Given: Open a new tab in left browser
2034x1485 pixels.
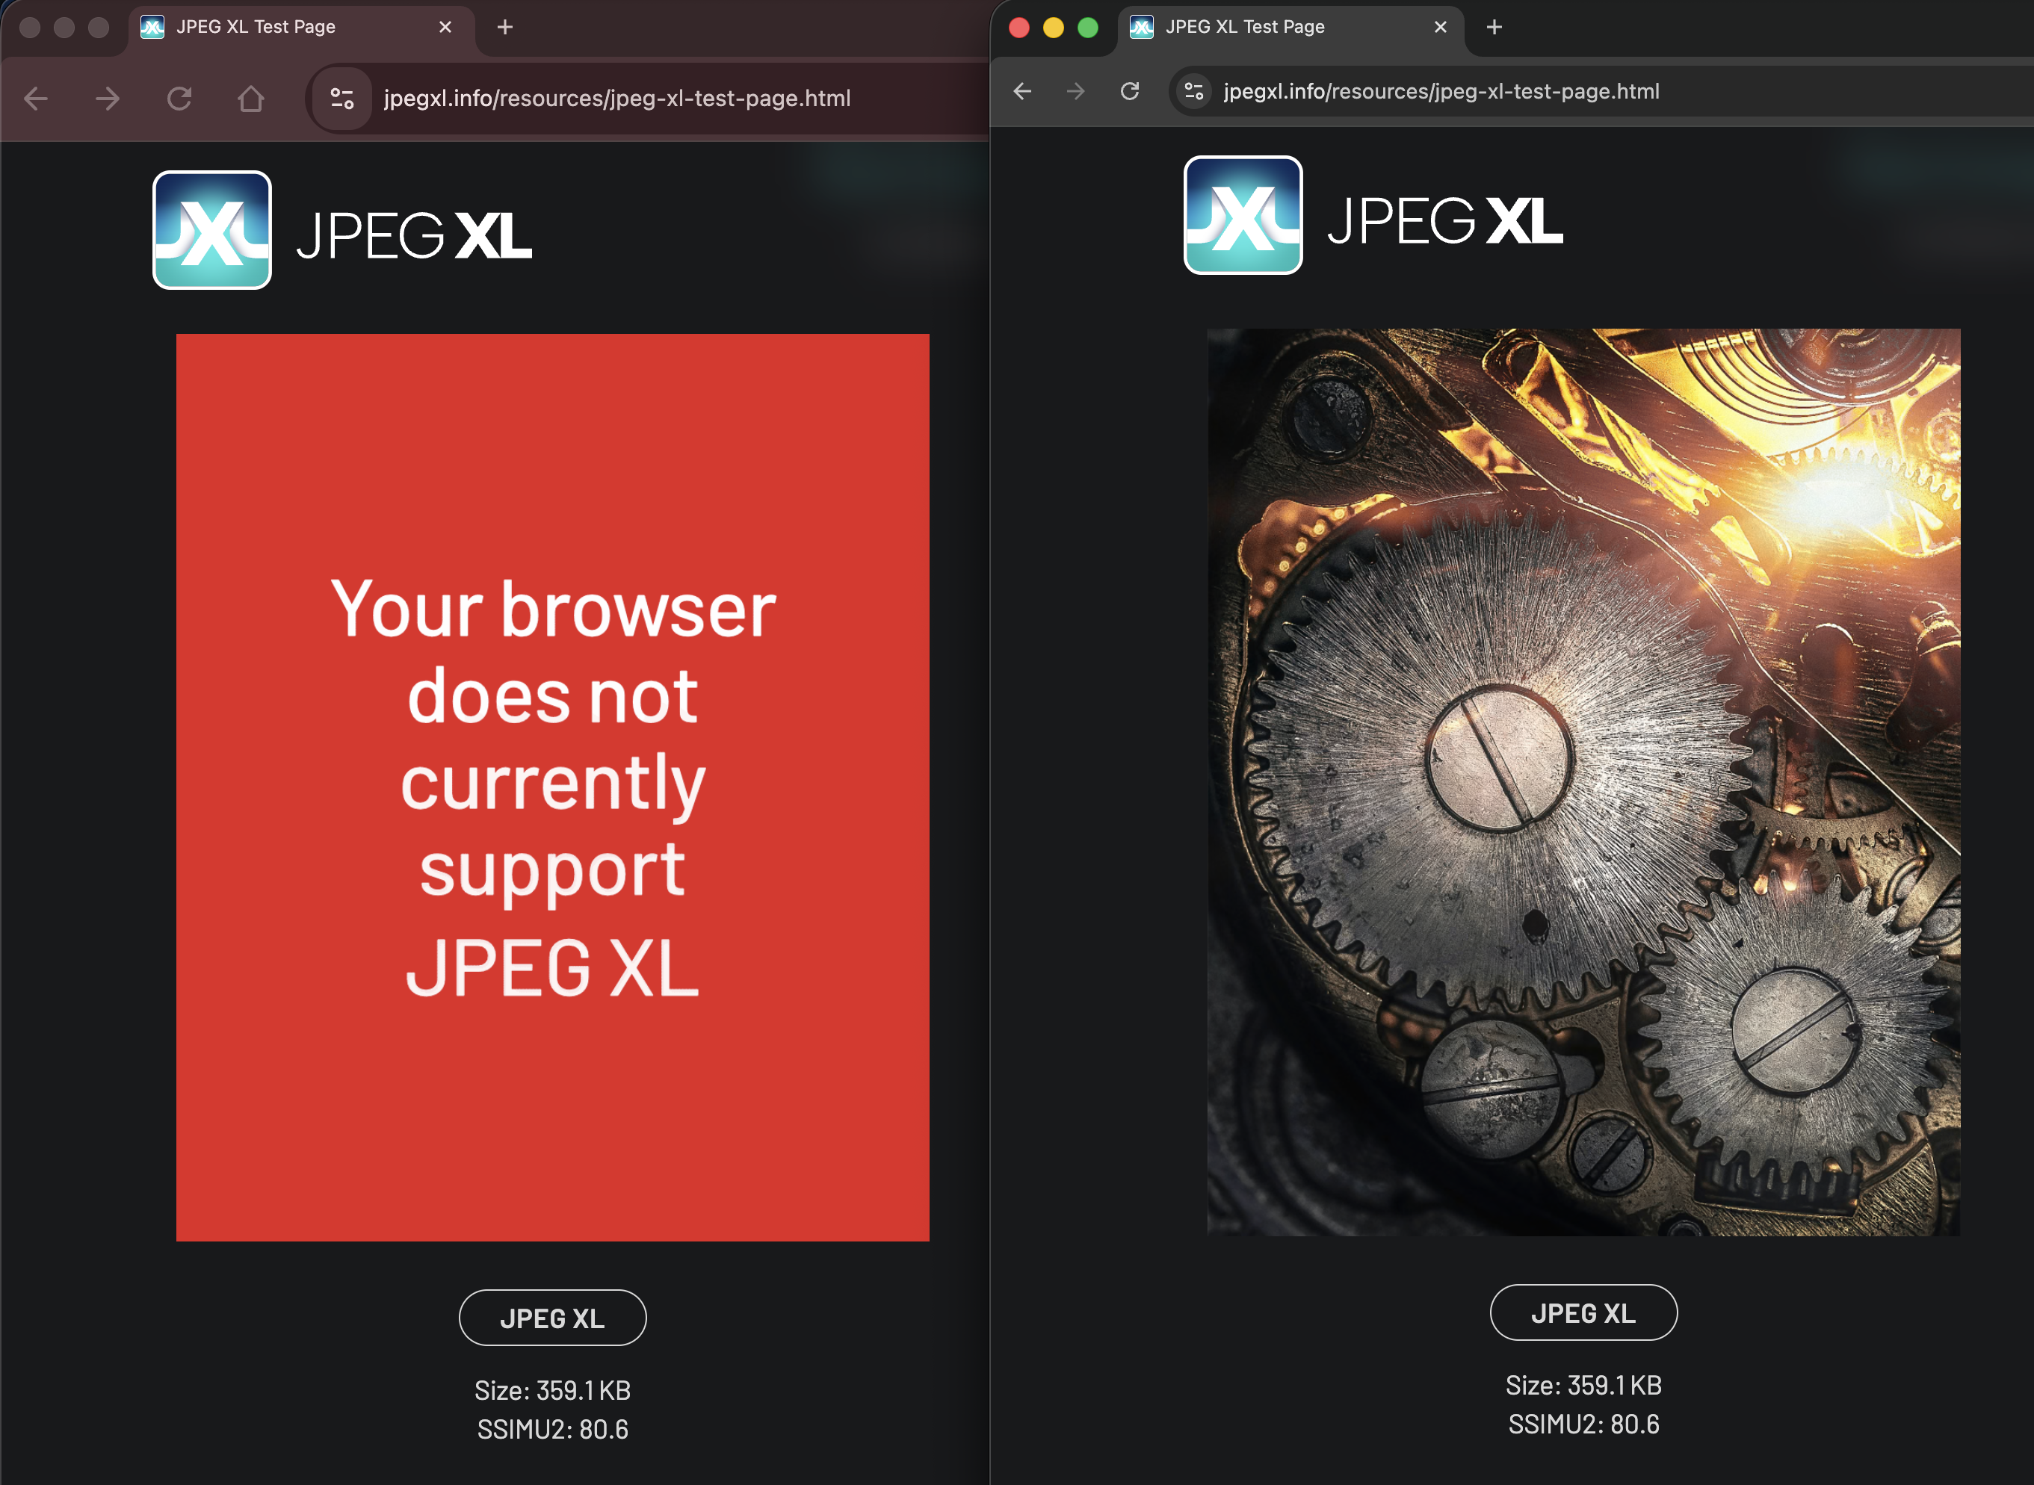Looking at the screenshot, I should [x=505, y=27].
